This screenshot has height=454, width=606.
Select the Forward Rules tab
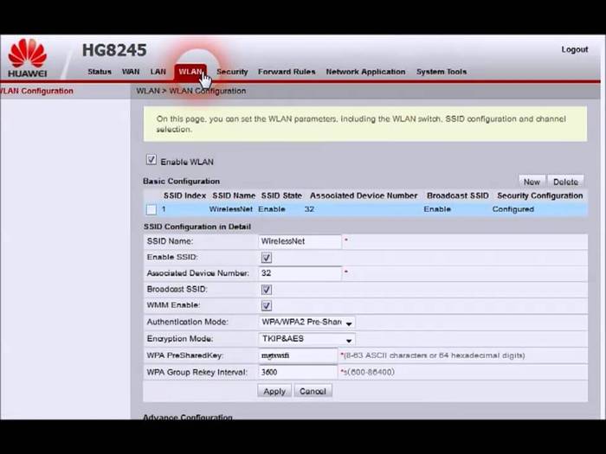pyautogui.click(x=287, y=72)
